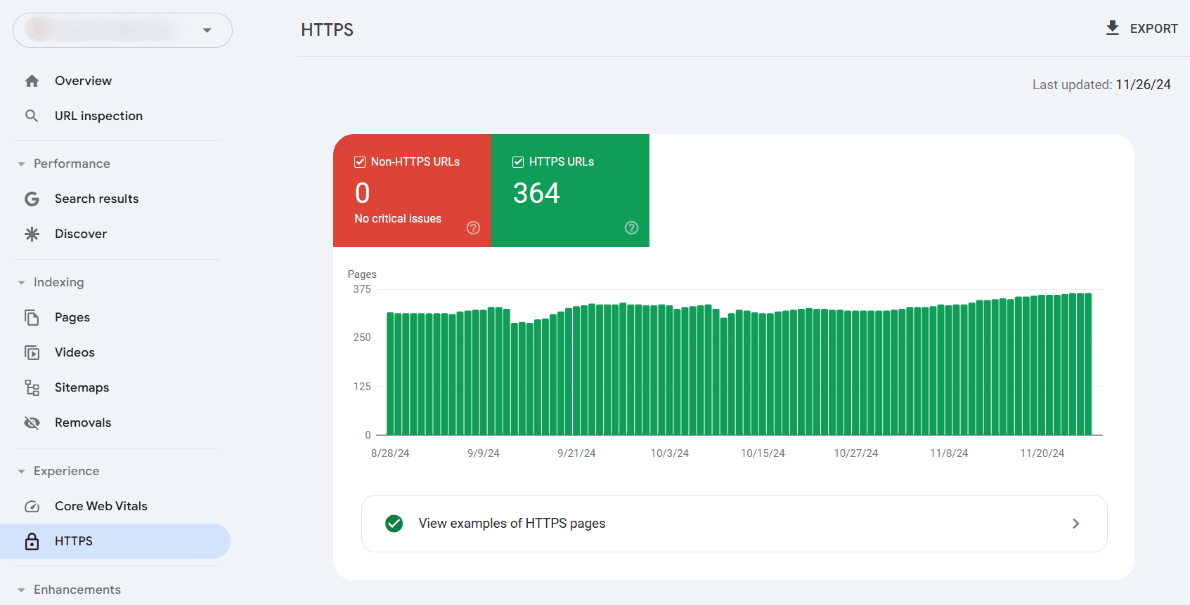Viewport: 1190px width, 605px height.
Task: Click the Sitemaps tree icon
Action: coord(32,387)
